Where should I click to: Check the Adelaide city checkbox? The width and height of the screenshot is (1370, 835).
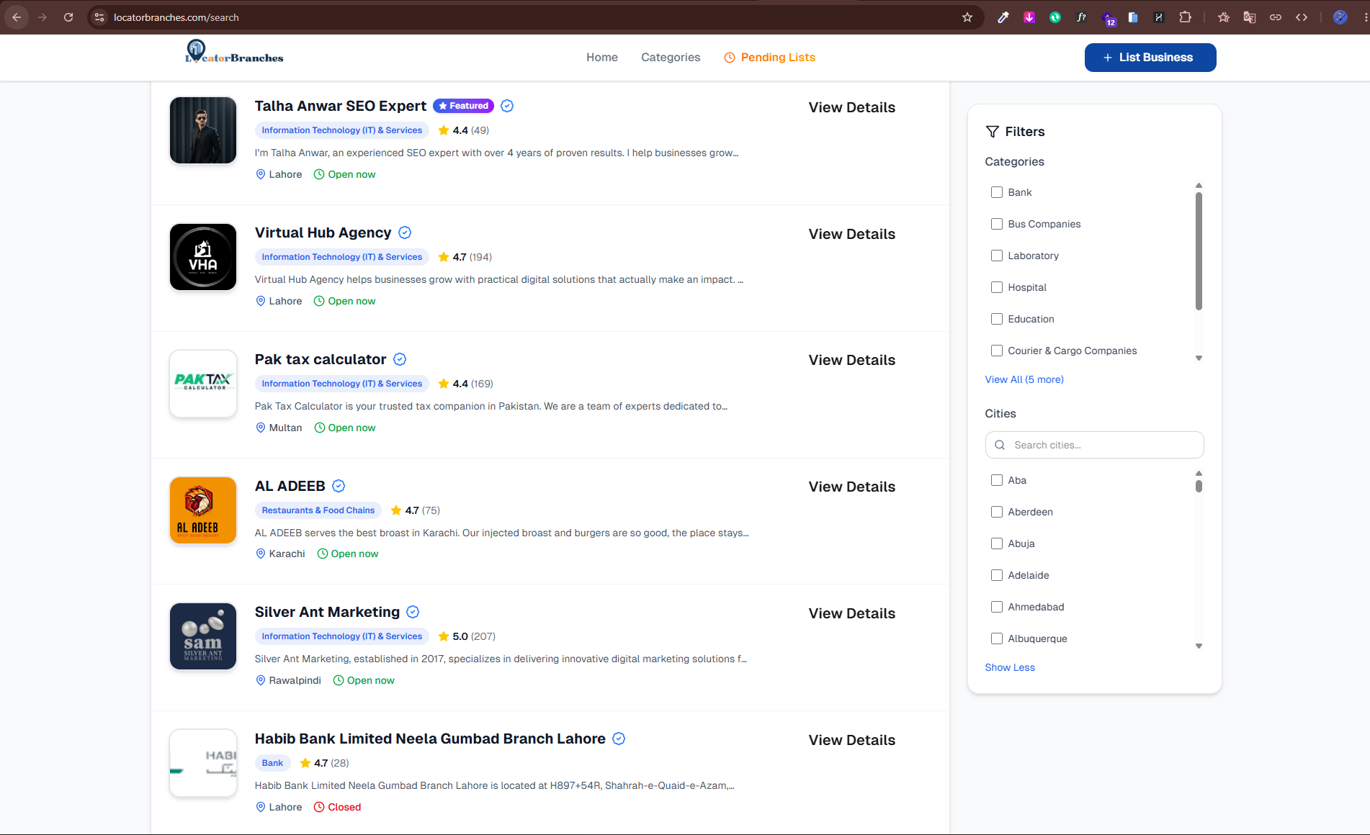pyautogui.click(x=997, y=575)
